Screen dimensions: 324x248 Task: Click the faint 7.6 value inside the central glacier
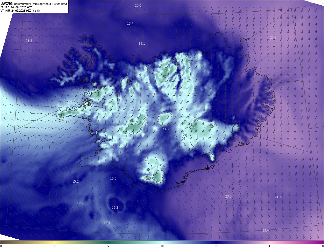tap(163, 118)
